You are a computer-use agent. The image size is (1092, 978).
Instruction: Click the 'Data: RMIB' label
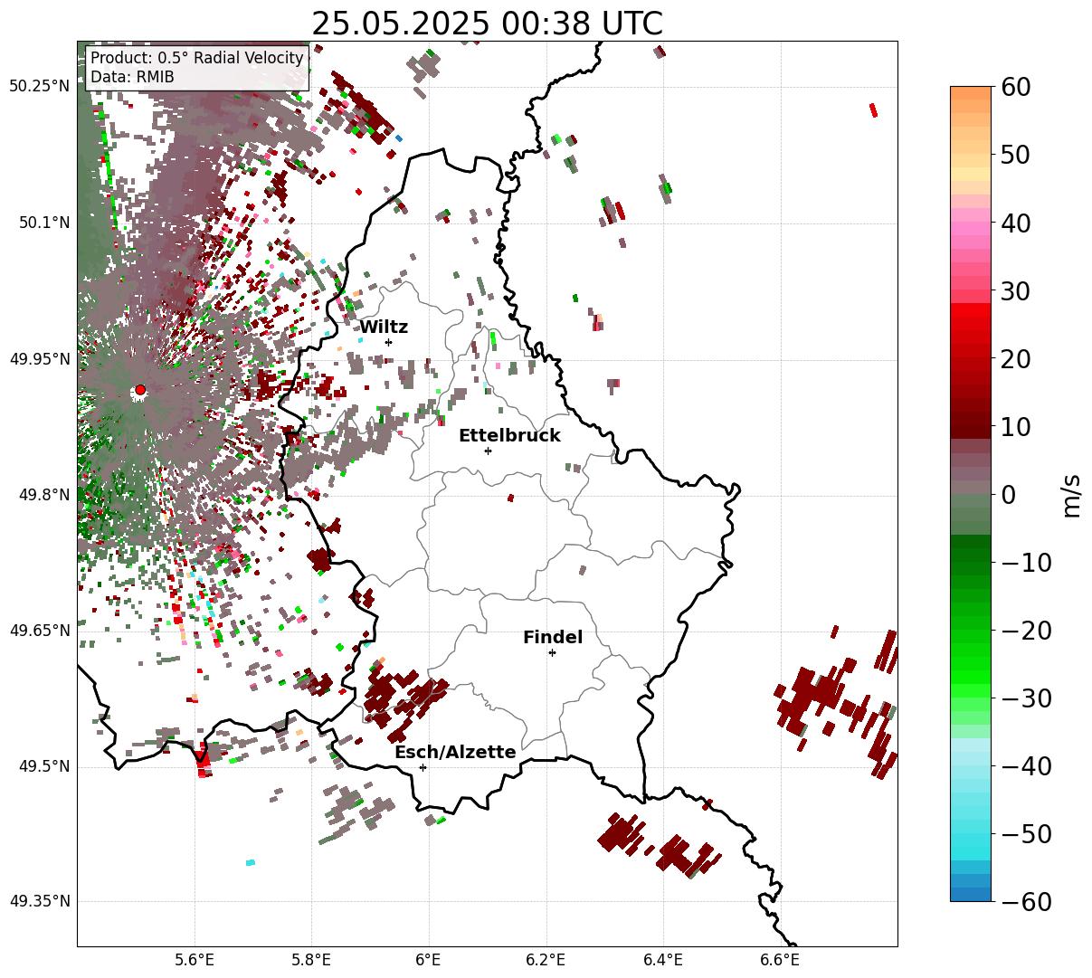(132, 78)
